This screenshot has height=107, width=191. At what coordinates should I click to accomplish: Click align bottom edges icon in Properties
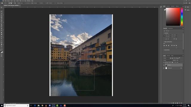pyautogui.click(x=176, y=45)
